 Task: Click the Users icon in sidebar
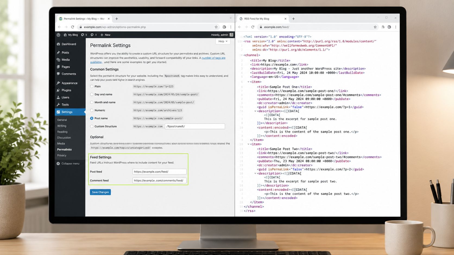point(58,97)
